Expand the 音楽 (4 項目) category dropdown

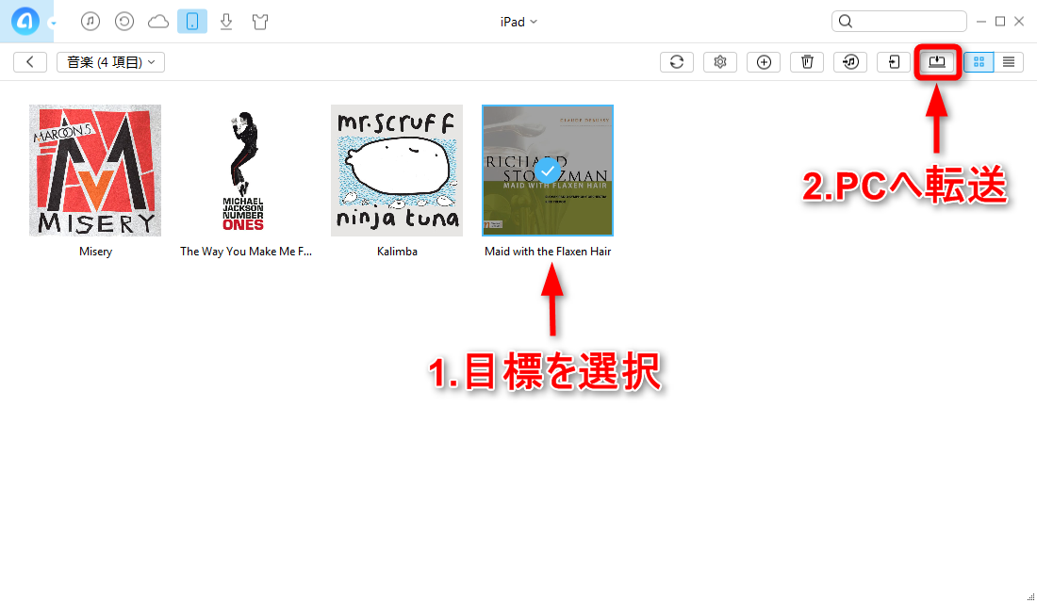[x=110, y=61]
